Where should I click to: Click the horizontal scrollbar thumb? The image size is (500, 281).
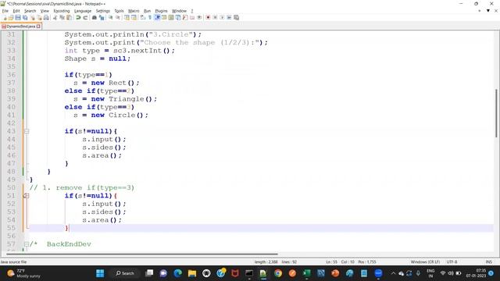[x=142, y=254]
